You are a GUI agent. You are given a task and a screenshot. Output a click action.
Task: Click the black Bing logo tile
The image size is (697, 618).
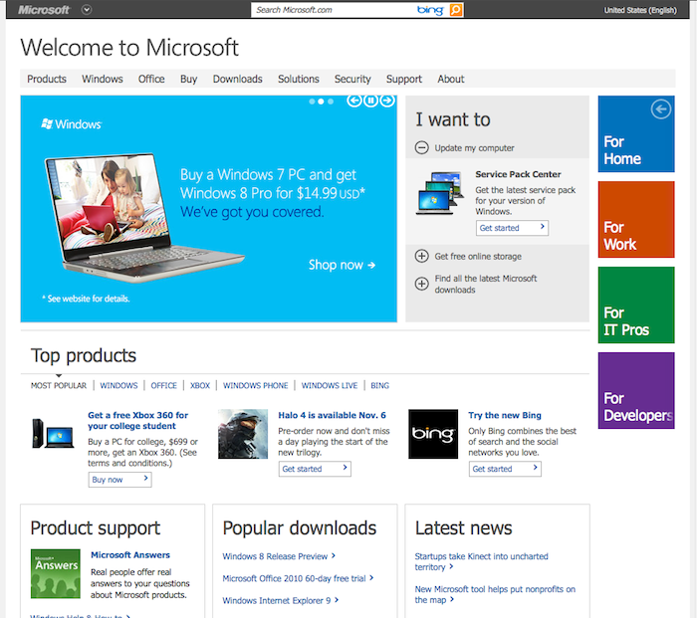tap(433, 434)
